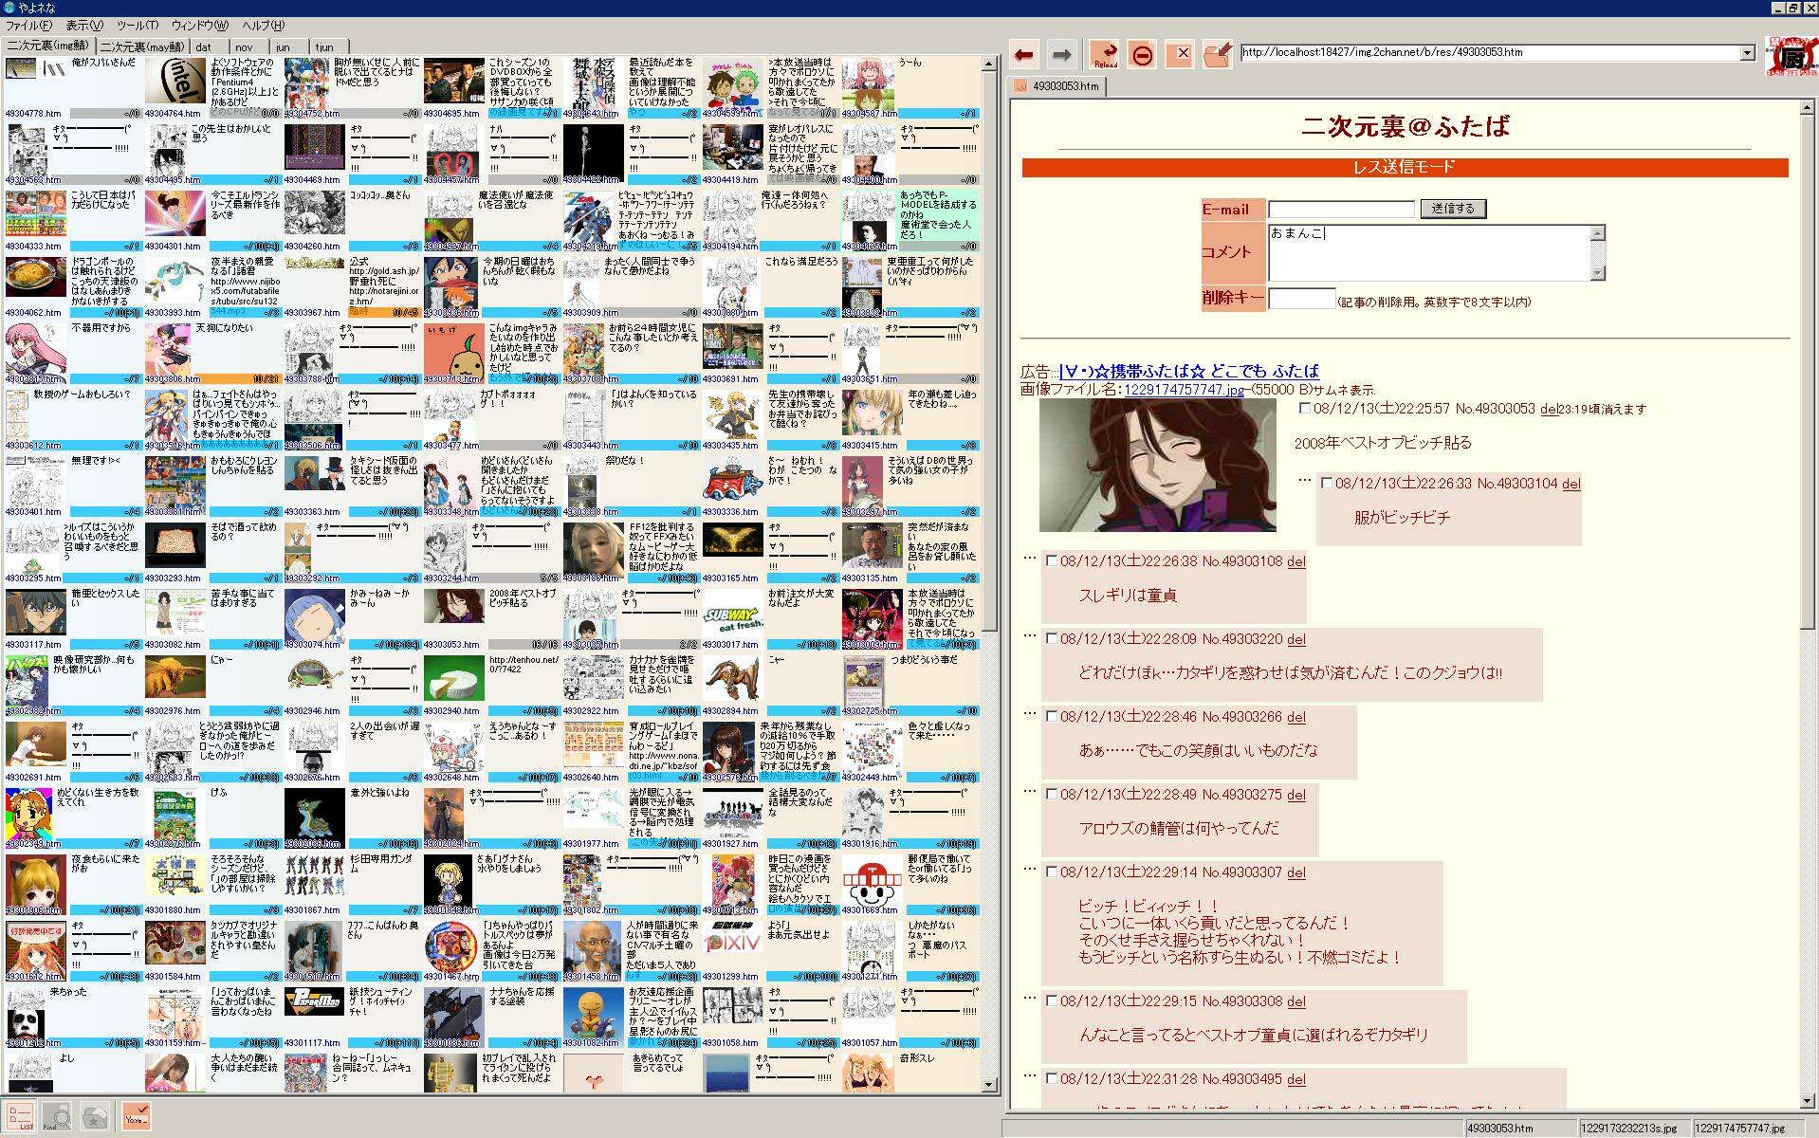Click the comment box scroll-down arrow
Screen dimensions: 1819x1138
pos(1598,273)
